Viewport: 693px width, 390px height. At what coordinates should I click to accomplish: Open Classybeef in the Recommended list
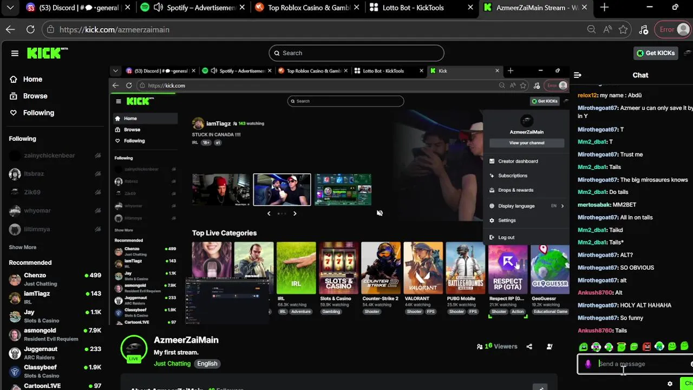pyautogui.click(x=55, y=372)
